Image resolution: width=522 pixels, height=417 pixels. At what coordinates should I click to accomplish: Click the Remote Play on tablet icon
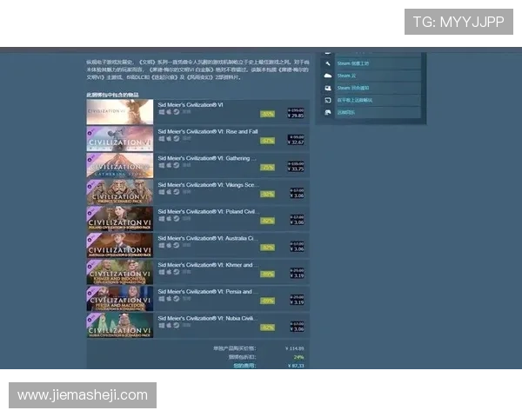(328, 100)
